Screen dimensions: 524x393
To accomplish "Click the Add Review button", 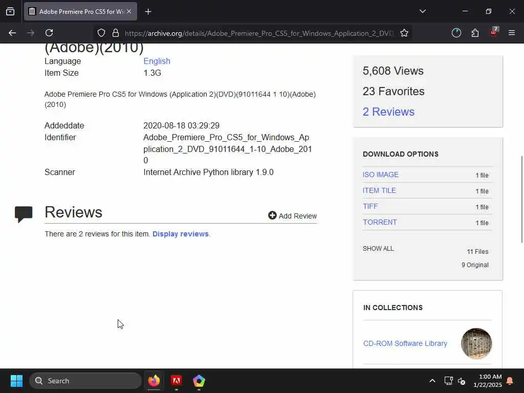I will 292,216.
